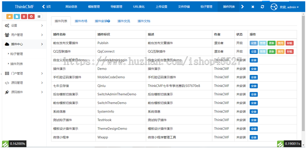Click the green leaf icon at bottom-right
Image resolution: width=306 pixels, height=148 pixels.
click(281, 144)
